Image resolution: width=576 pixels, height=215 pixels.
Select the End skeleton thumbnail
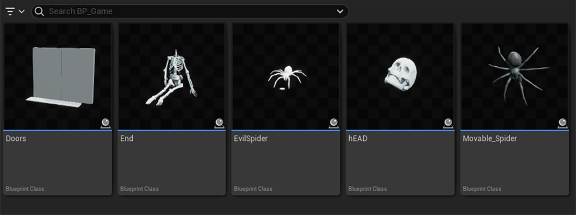[171, 76]
